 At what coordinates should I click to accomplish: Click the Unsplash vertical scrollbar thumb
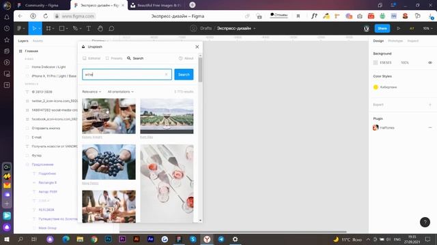[200, 69]
